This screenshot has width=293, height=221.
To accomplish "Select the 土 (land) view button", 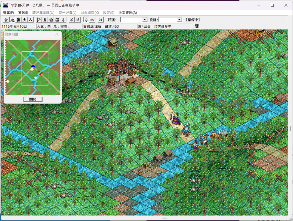I will [x=24, y=20].
